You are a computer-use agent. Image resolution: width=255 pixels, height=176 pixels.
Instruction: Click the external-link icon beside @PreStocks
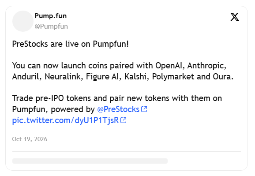[144, 109]
